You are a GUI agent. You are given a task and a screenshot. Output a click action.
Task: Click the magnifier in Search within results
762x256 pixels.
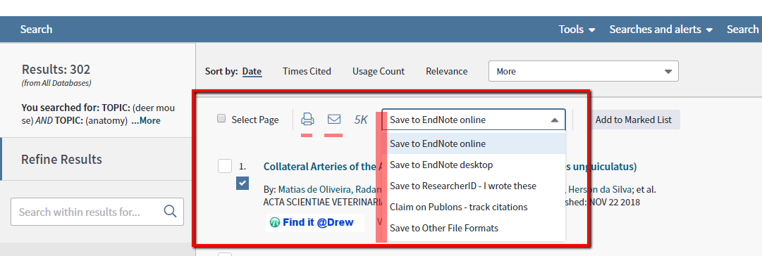tap(170, 212)
